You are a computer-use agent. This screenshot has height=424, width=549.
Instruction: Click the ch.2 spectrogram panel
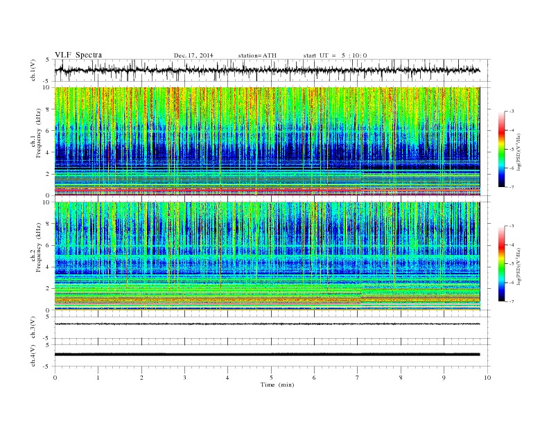point(267,256)
